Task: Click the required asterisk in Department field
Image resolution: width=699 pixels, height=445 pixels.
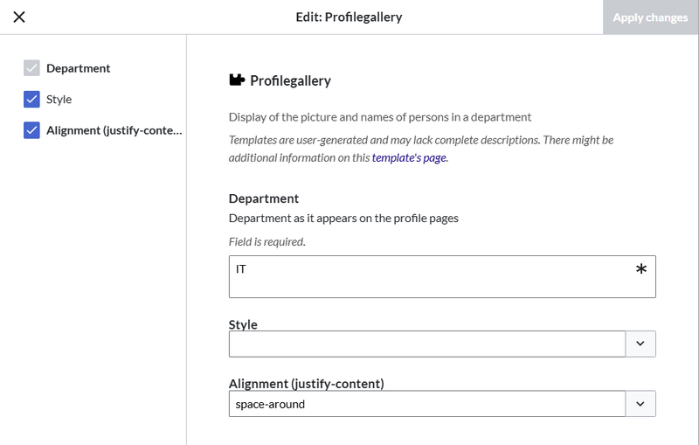Action: pos(641,269)
